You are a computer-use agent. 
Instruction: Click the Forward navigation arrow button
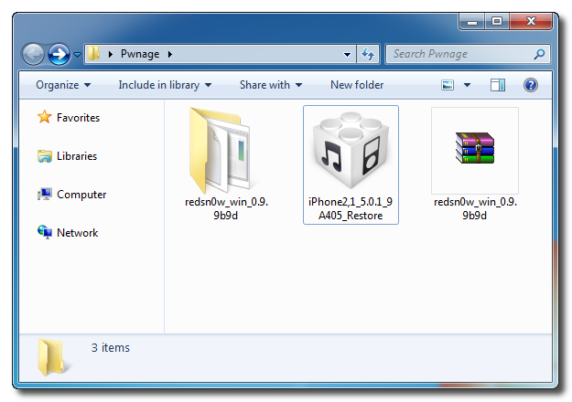click(59, 55)
